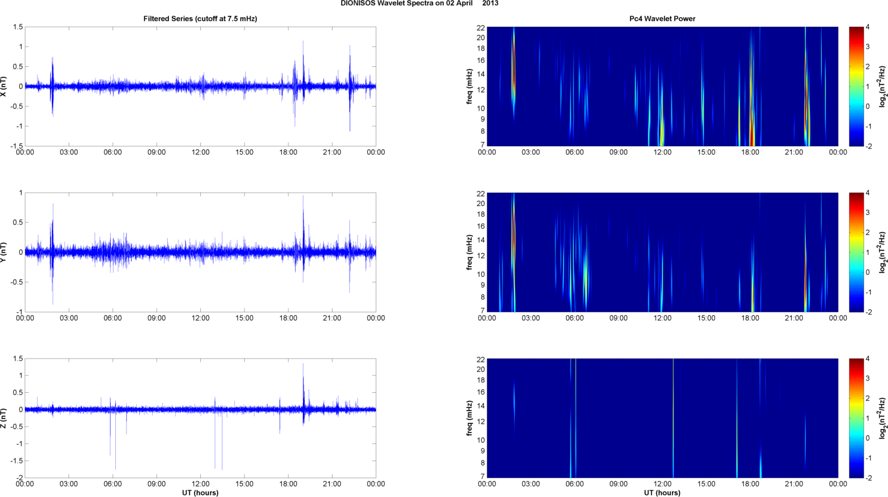
Task: Click inside the X (nT) filtered series plot
Action: click(x=200, y=86)
